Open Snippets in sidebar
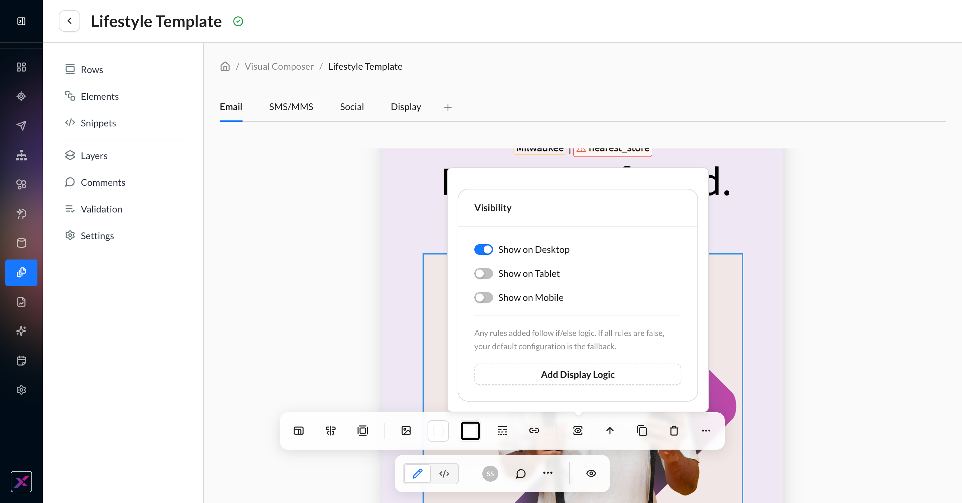 (x=91, y=123)
